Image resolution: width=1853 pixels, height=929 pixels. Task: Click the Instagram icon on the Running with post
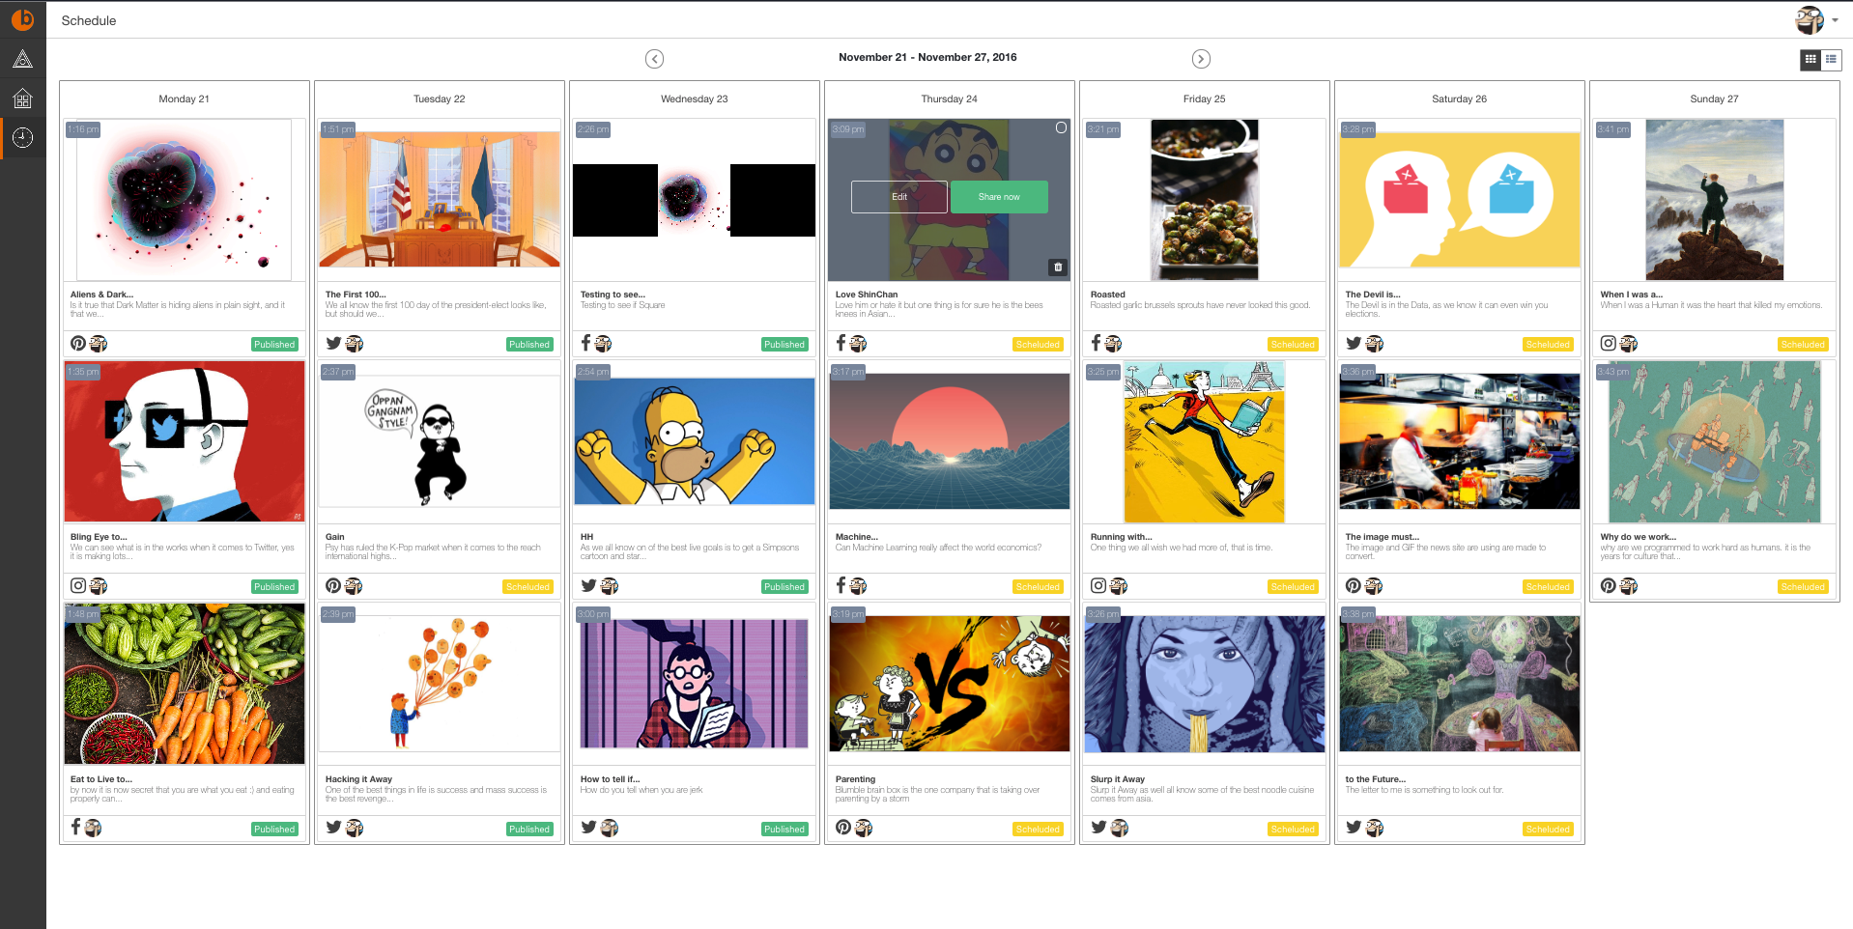1098,585
